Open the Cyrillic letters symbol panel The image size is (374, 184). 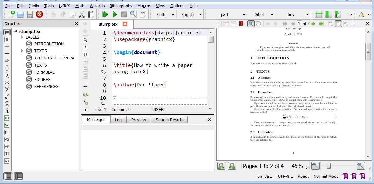[7, 82]
